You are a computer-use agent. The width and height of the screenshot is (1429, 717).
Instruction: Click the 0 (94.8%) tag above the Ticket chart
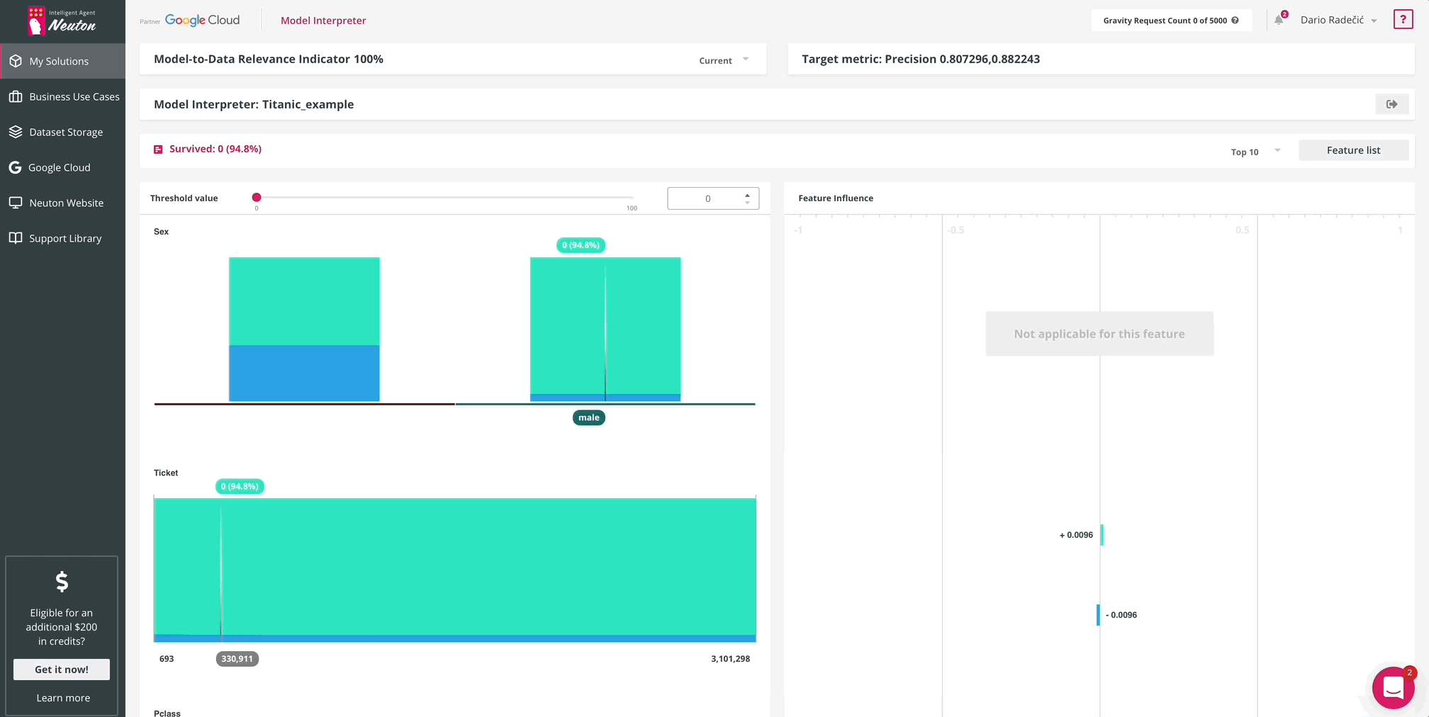pos(240,487)
